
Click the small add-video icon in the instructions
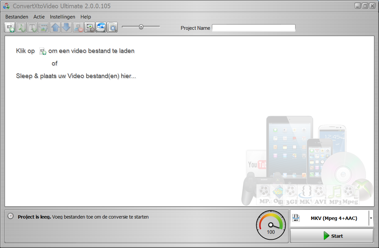click(43, 51)
